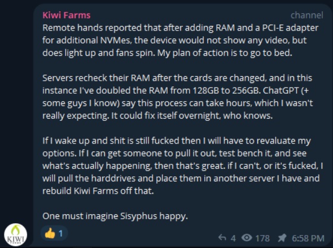
Task: Open the Kiwi Farms avatar logo
Action: [x=15, y=234]
